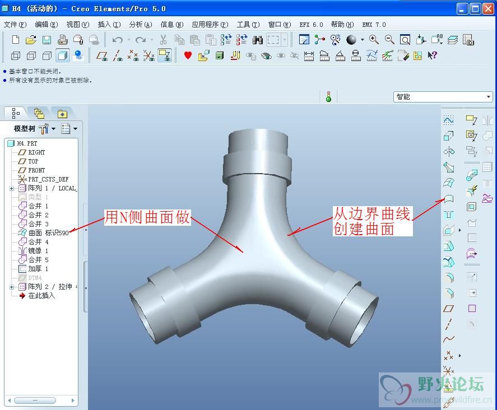Click the context help arrow icon

[433, 55]
